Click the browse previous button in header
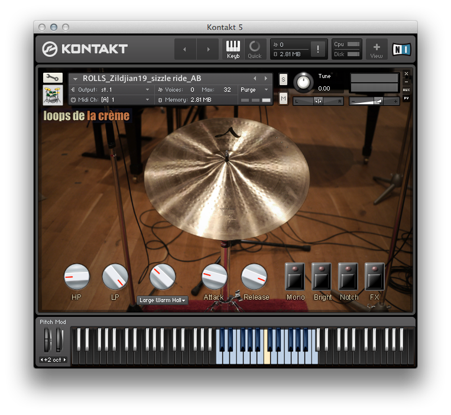 pos(185,50)
